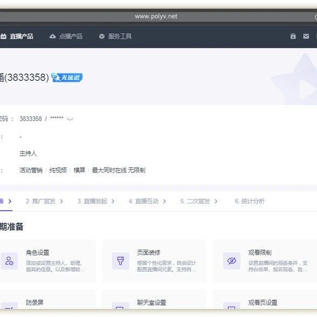Click the 观看页设置 card icon
The height and width of the screenshot is (317, 317).
pos(232,306)
